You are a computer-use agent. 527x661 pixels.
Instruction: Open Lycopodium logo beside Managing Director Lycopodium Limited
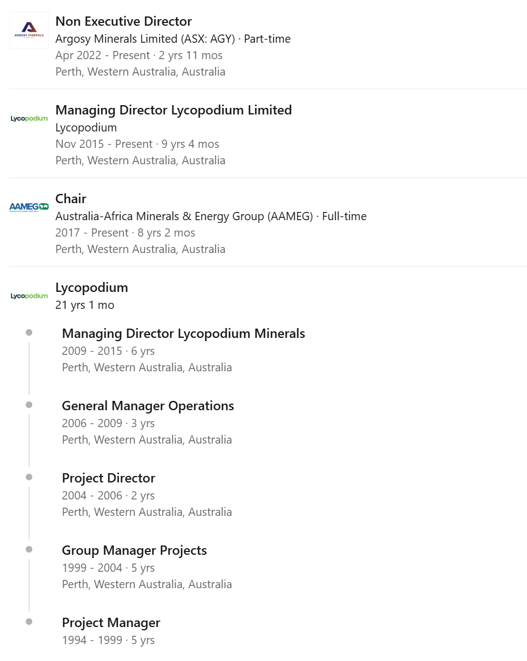click(x=29, y=119)
